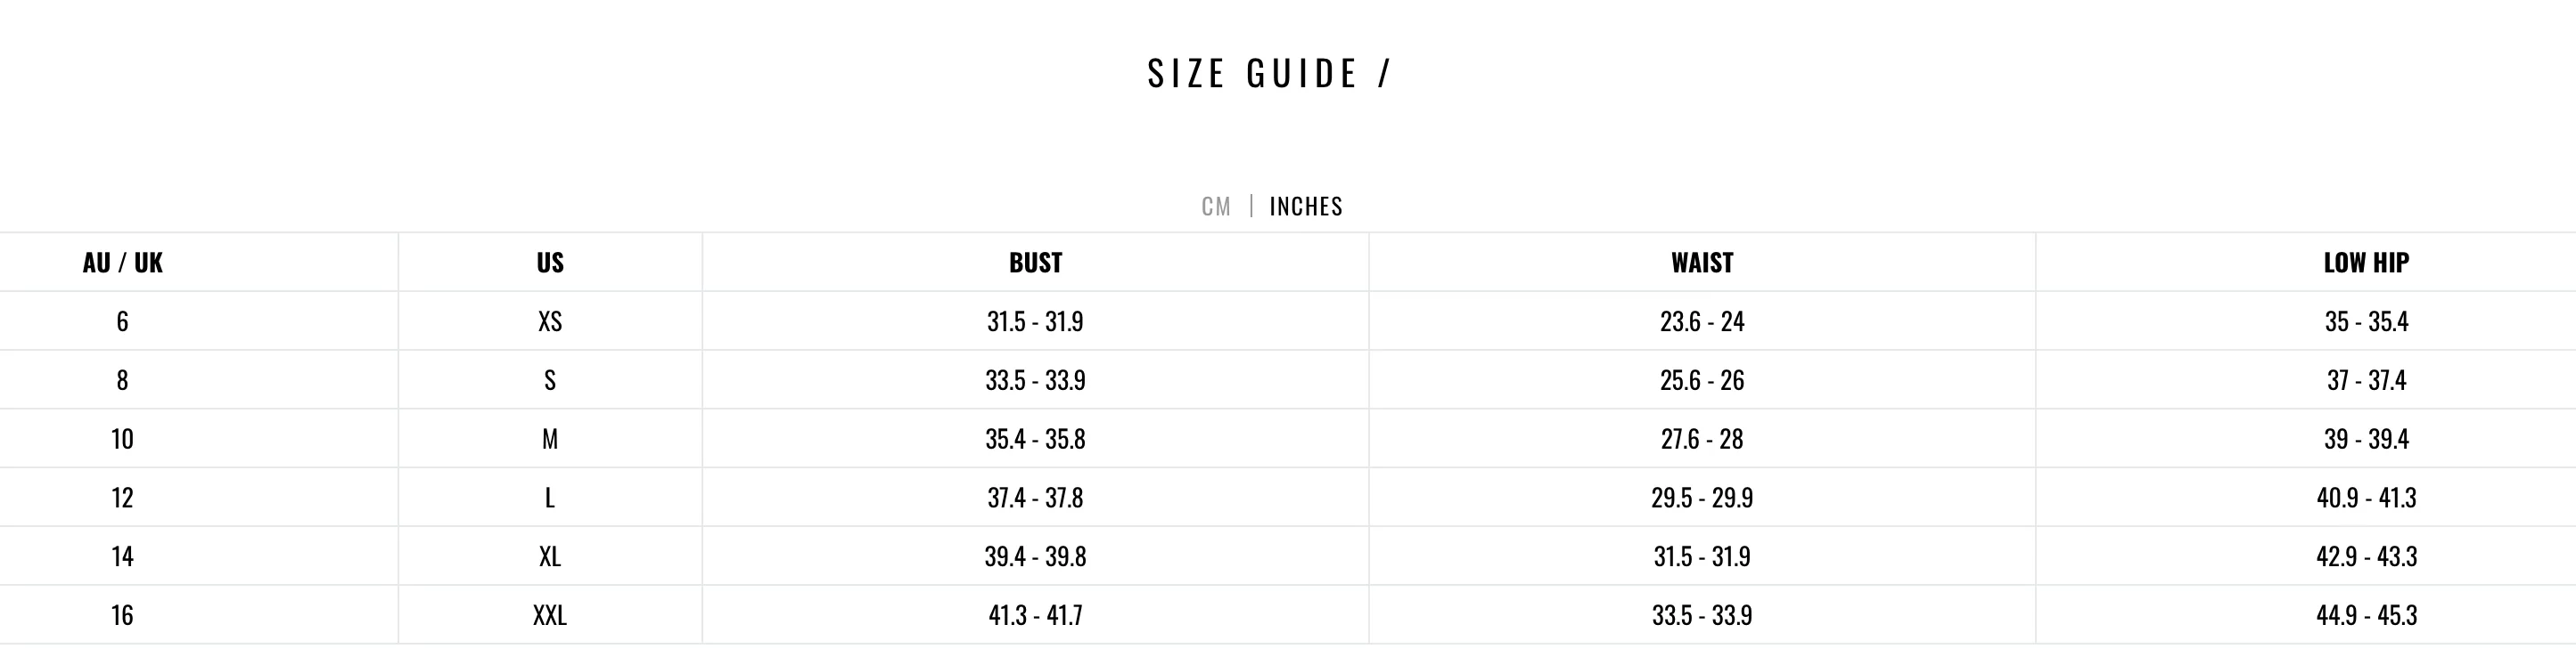Viewport: 2576px width, 657px height.
Task: Click the BUST column header
Action: [1035, 263]
